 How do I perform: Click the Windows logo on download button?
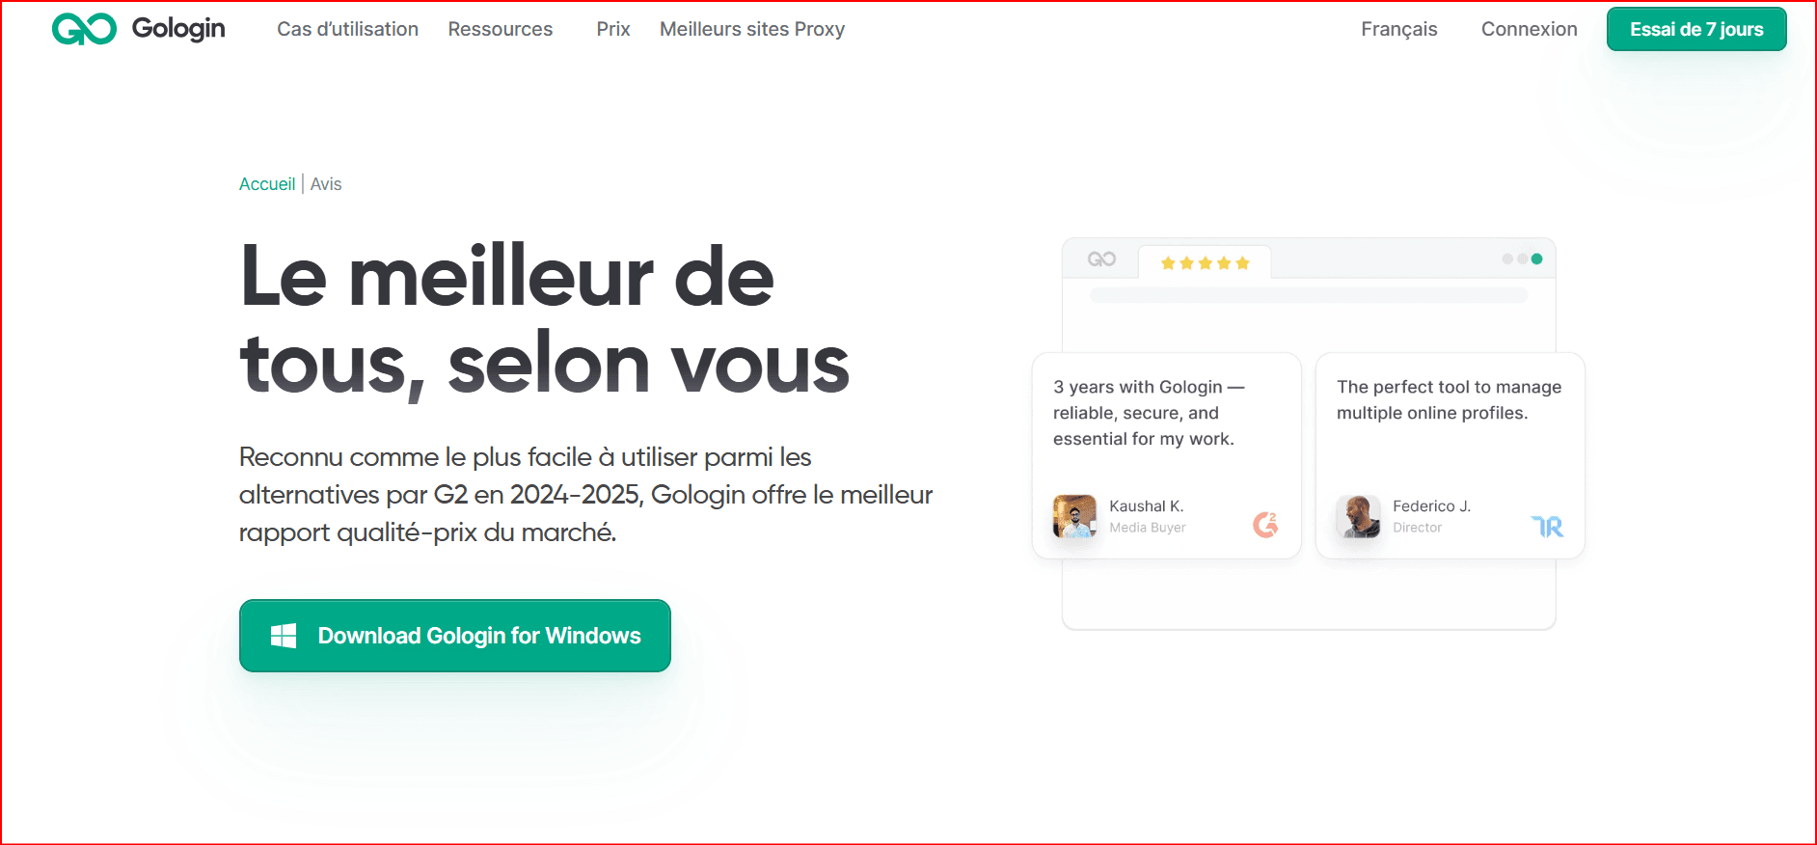[284, 636]
